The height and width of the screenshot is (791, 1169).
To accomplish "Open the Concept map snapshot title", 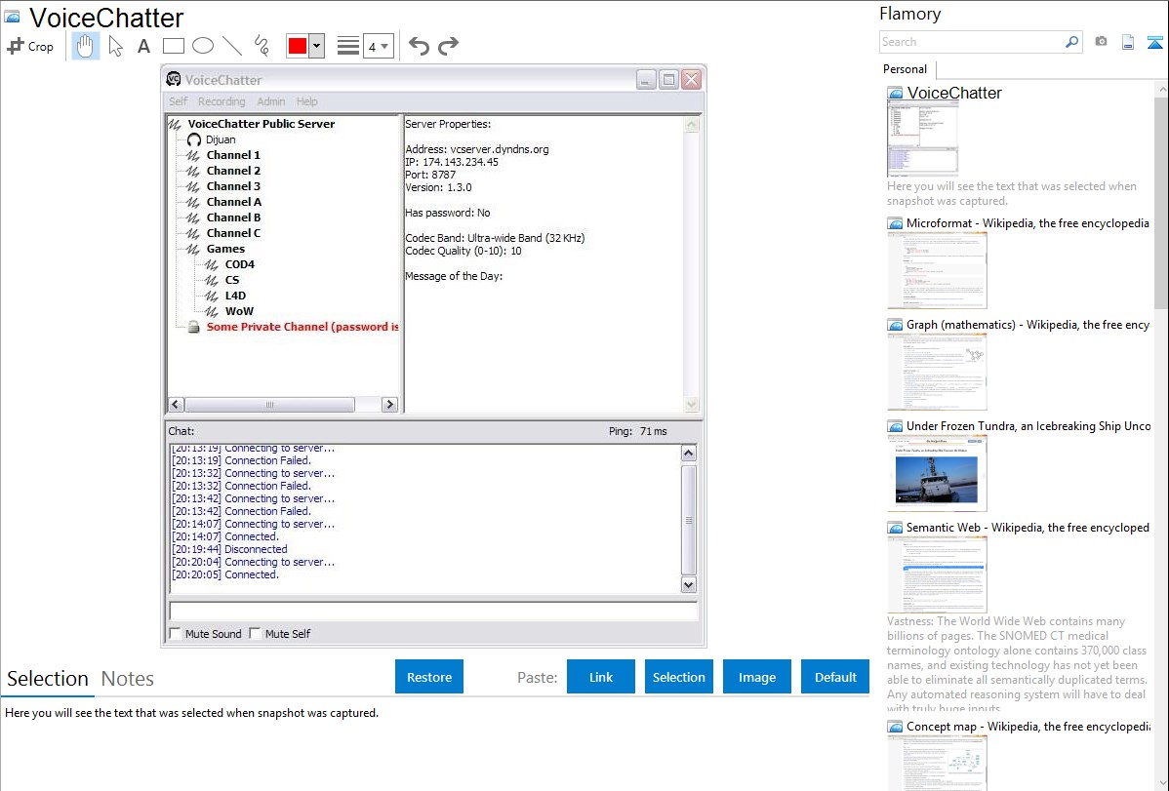I will coord(1028,726).
